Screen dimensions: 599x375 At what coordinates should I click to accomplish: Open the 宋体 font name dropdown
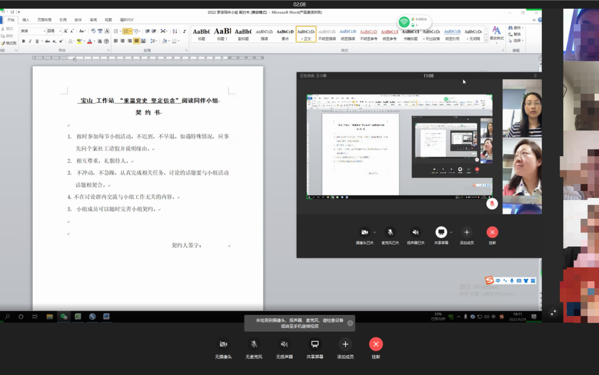click(x=44, y=31)
